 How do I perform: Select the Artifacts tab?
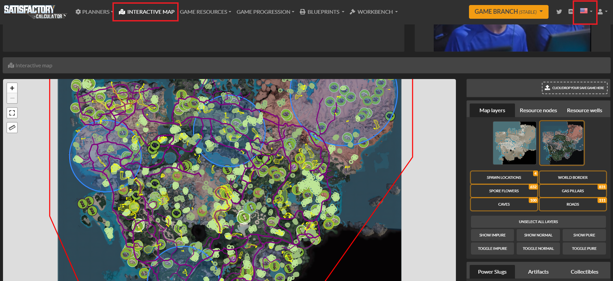point(538,272)
